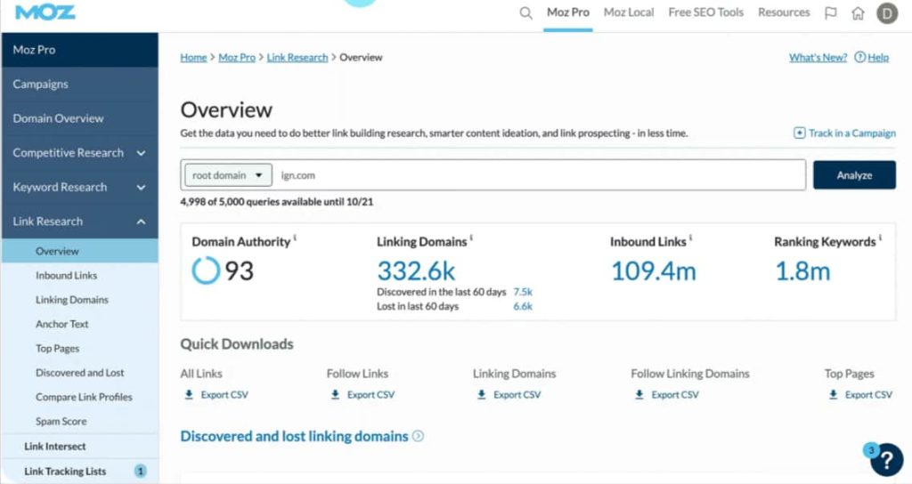Click the Domain Authority circular gauge

point(206,270)
